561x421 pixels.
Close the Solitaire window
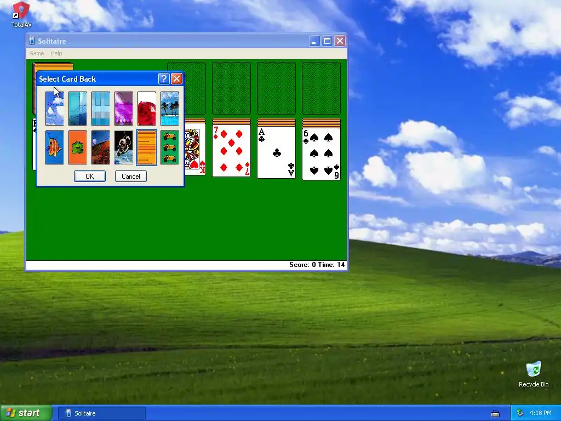[340, 41]
